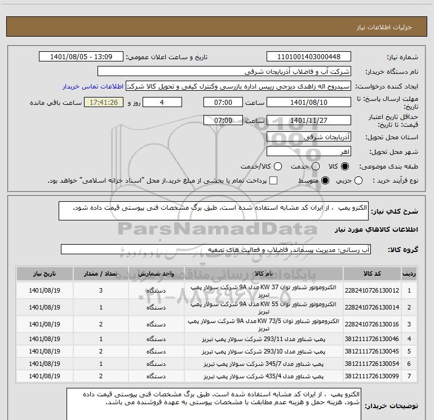Click the KW 55 submersible motor name
The image size is (434, 420).
264,308
